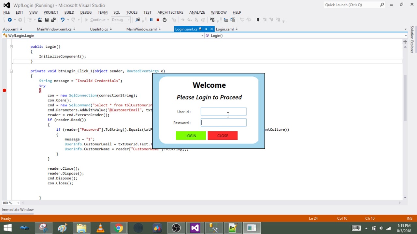Image resolution: width=417 pixels, height=234 pixels.
Task: Pause debugging with the Break All icon
Action: pyautogui.click(x=151, y=20)
